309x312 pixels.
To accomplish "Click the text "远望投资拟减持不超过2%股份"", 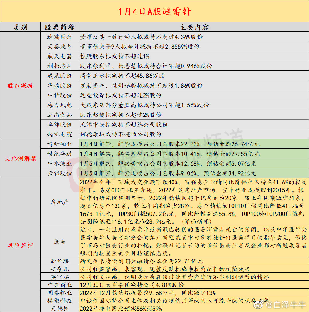I will tap(121, 95).
